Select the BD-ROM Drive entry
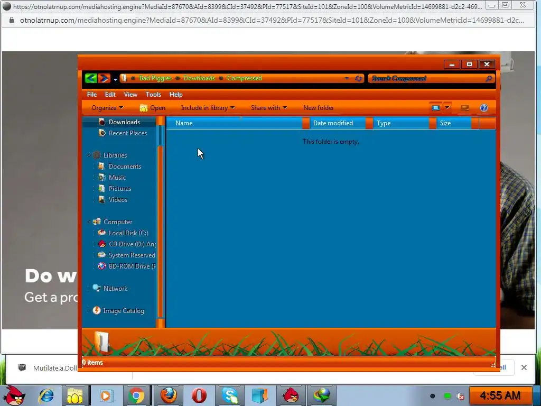Viewport: 541px width, 406px height. coord(127,266)
